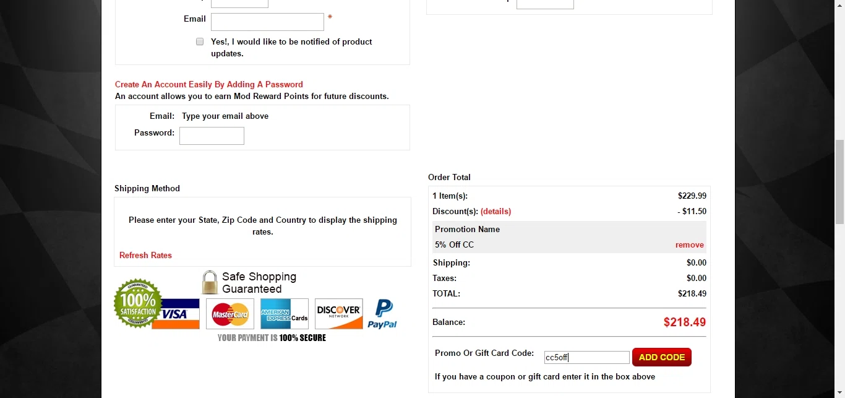Image resolution: width=845 pixels, height=398 pixels.
Task: Click the Promo Or Gift Card Code field
Action: [x=586, y=357]
